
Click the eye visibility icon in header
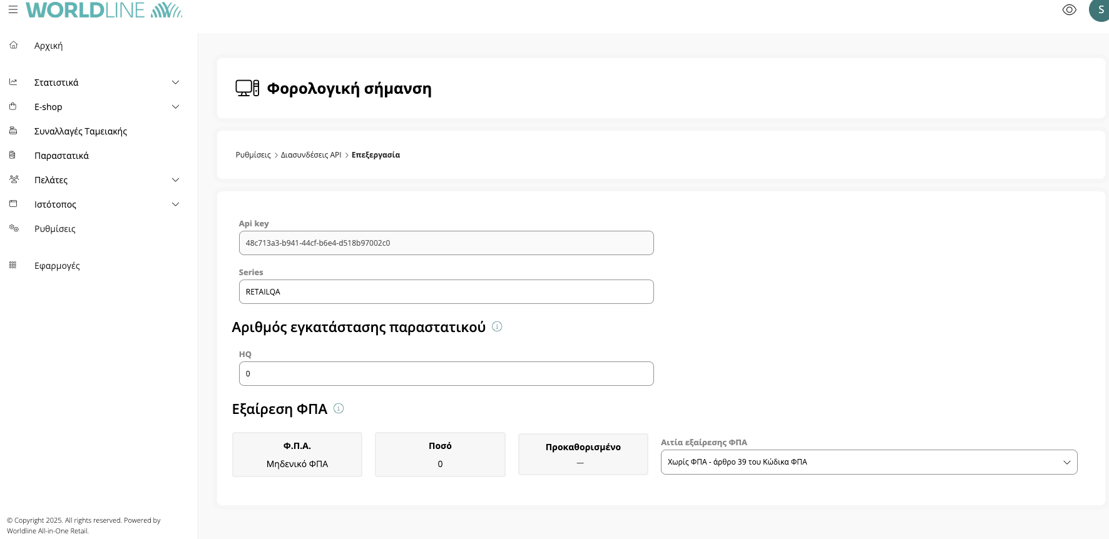(x=1069, y=10)
